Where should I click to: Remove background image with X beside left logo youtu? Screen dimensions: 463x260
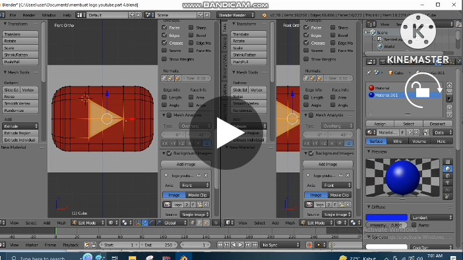pos(206,175)
